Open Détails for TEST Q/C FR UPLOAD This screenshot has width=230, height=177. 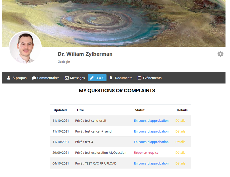point(180,163)
